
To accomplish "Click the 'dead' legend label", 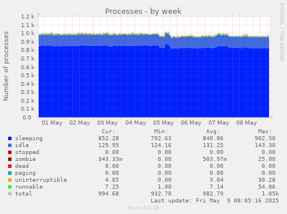I will click(x=22, y=166).
